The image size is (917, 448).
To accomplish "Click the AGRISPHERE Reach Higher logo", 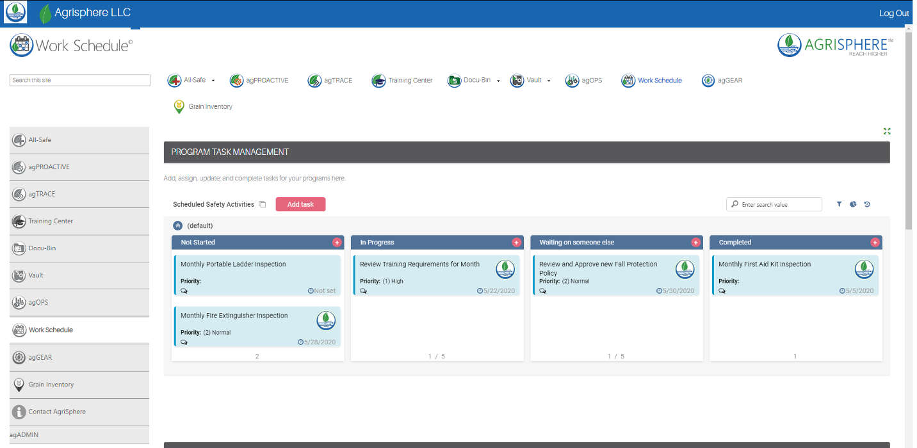I will click(x=835, y=45).
